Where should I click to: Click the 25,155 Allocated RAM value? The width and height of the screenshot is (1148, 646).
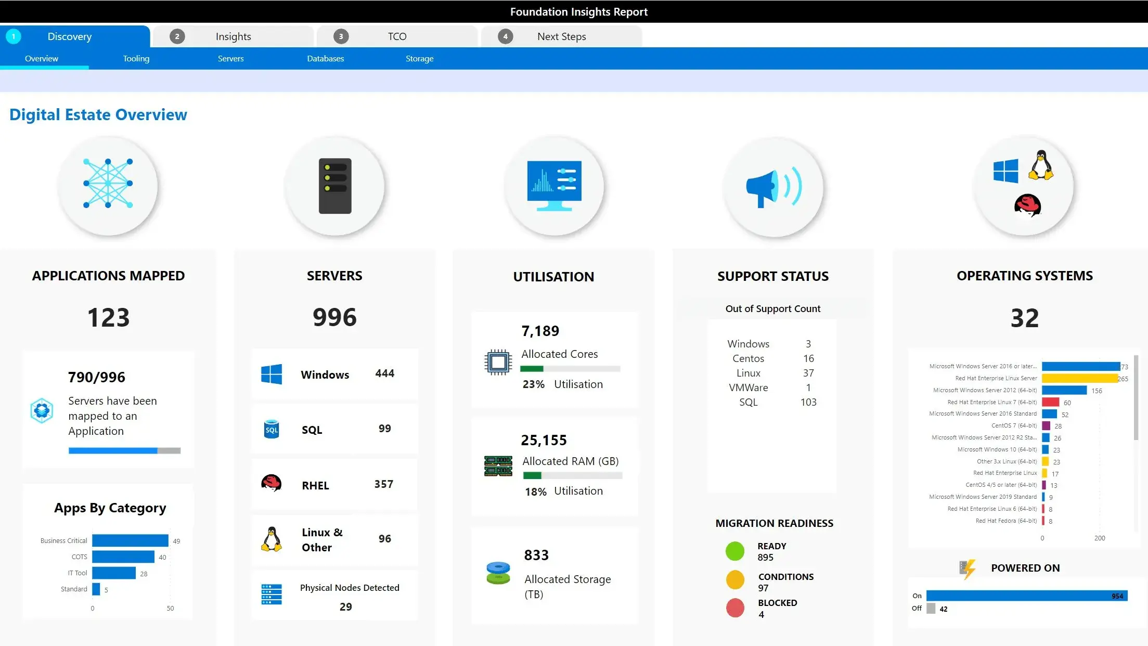(x=544, y=440)
